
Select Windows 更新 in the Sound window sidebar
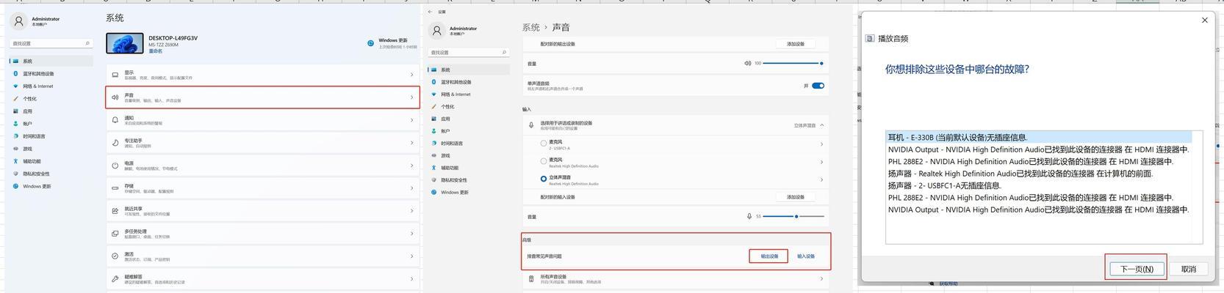click(x=455, y=193)
